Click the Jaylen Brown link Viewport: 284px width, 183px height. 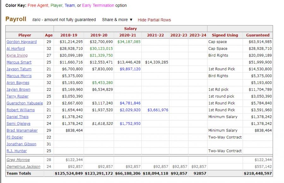[19, 90]
